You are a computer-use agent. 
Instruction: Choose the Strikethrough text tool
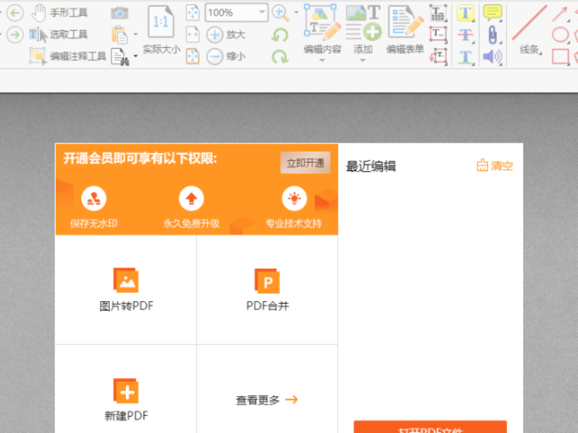[465, 36]
